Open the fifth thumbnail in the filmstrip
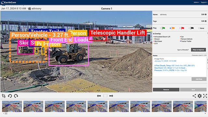The height and width of the screenshot is (117, 208). pyautogui.click(x=97, y=106)
